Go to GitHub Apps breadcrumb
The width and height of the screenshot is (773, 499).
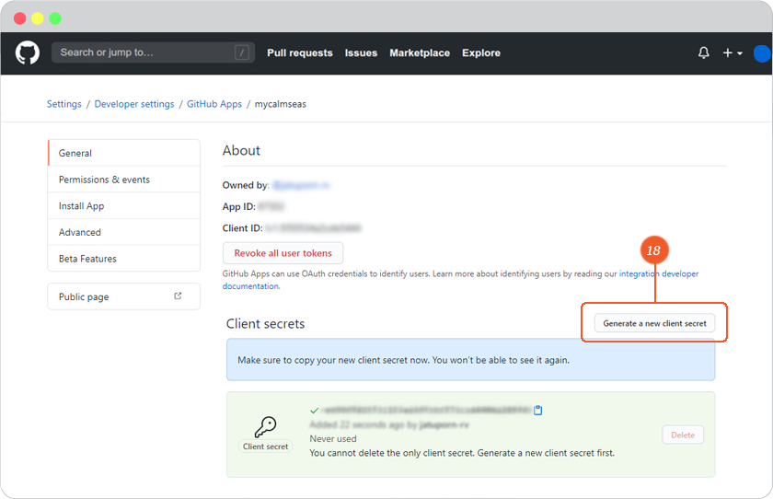click(x=213, y=104)
